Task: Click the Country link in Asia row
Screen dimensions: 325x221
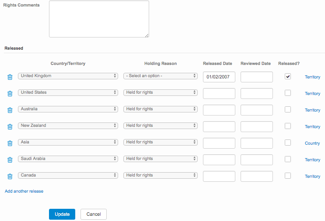Action: coord(312,143)
